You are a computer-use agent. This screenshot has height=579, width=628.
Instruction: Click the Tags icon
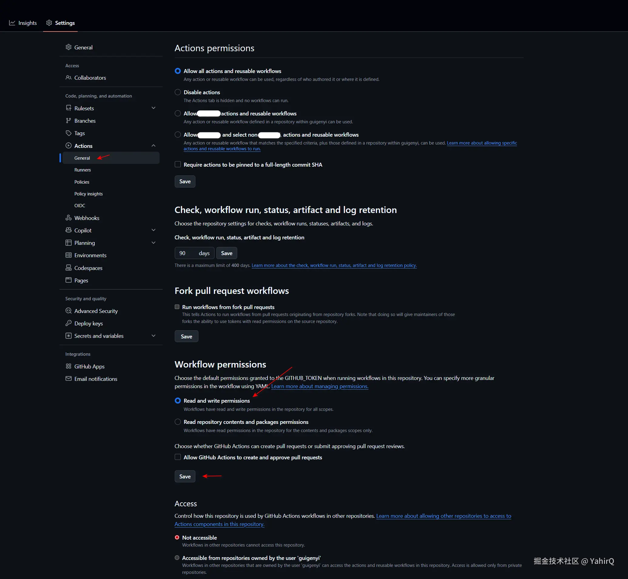pos(68,133)
